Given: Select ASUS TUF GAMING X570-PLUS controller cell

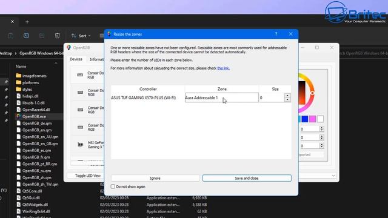Looking at the screenshot, I should click(x=148, y=98).
